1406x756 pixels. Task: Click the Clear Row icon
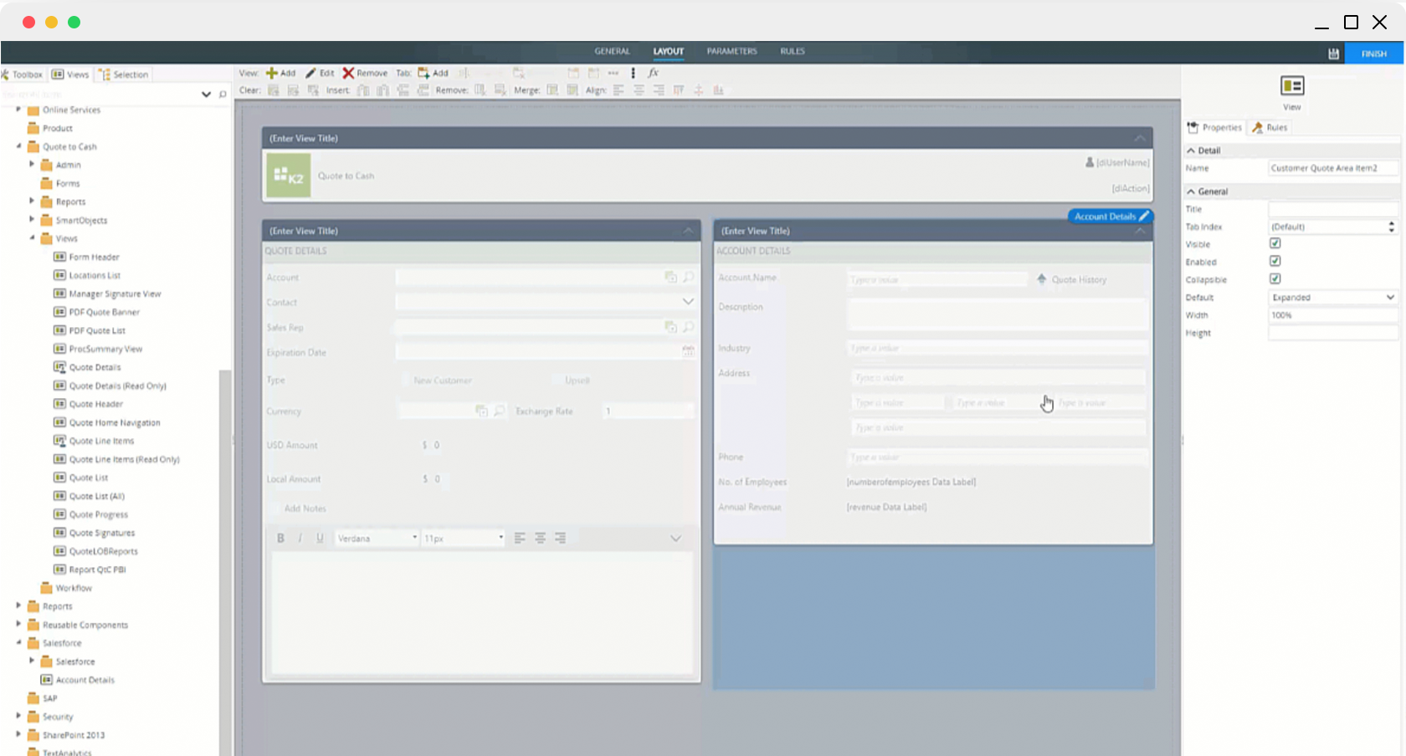293,90
